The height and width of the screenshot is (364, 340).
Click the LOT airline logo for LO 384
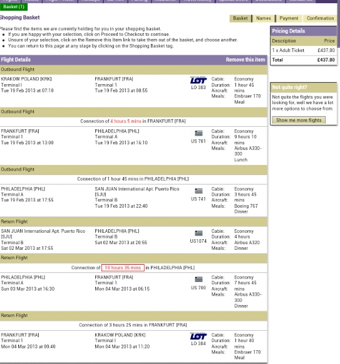198,336
